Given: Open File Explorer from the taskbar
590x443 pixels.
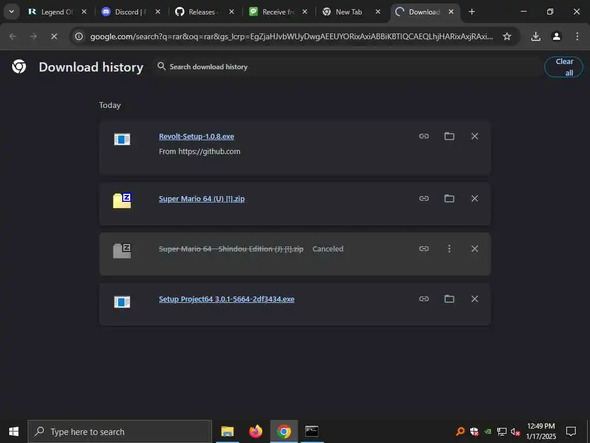Looking at the screenshot, I should tap(227, 431).
